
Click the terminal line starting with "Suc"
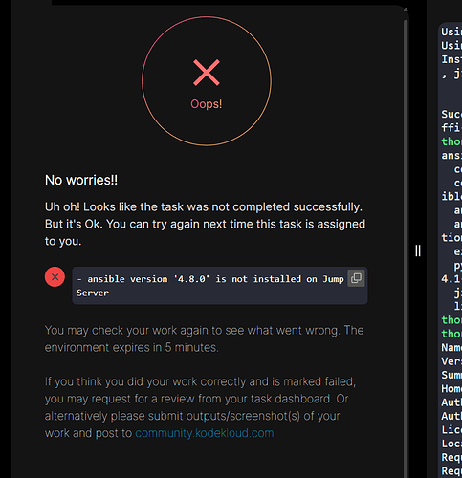451,114
